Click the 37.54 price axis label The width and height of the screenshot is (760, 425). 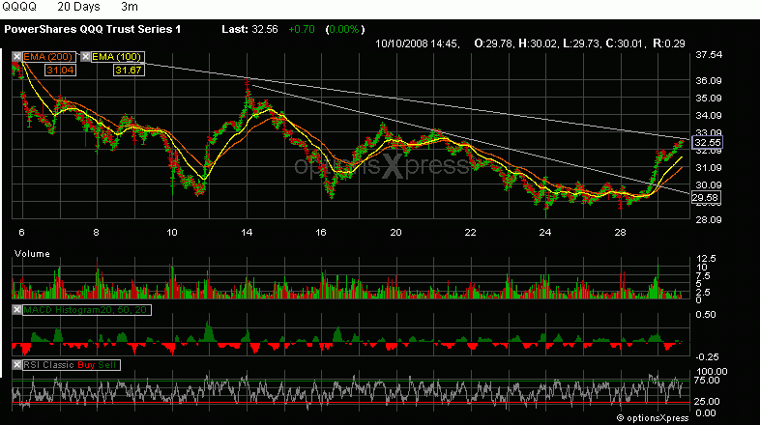click(709, 55)
